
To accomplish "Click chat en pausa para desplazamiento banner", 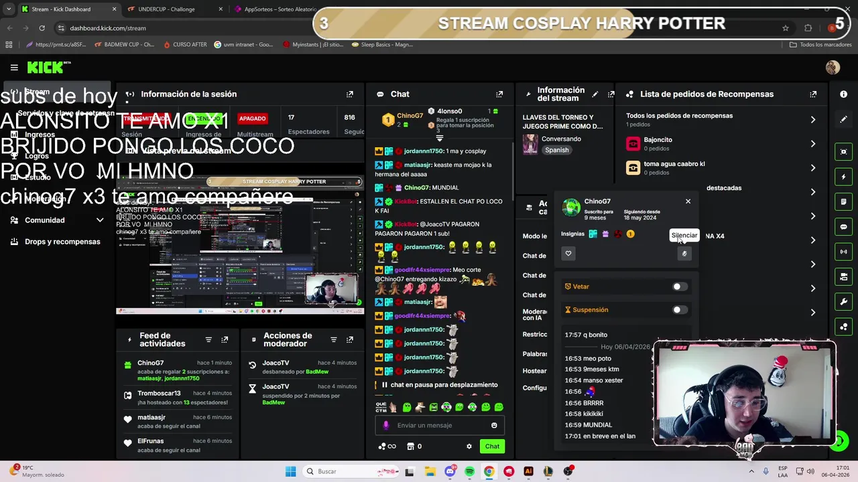I will pos(440,385).
